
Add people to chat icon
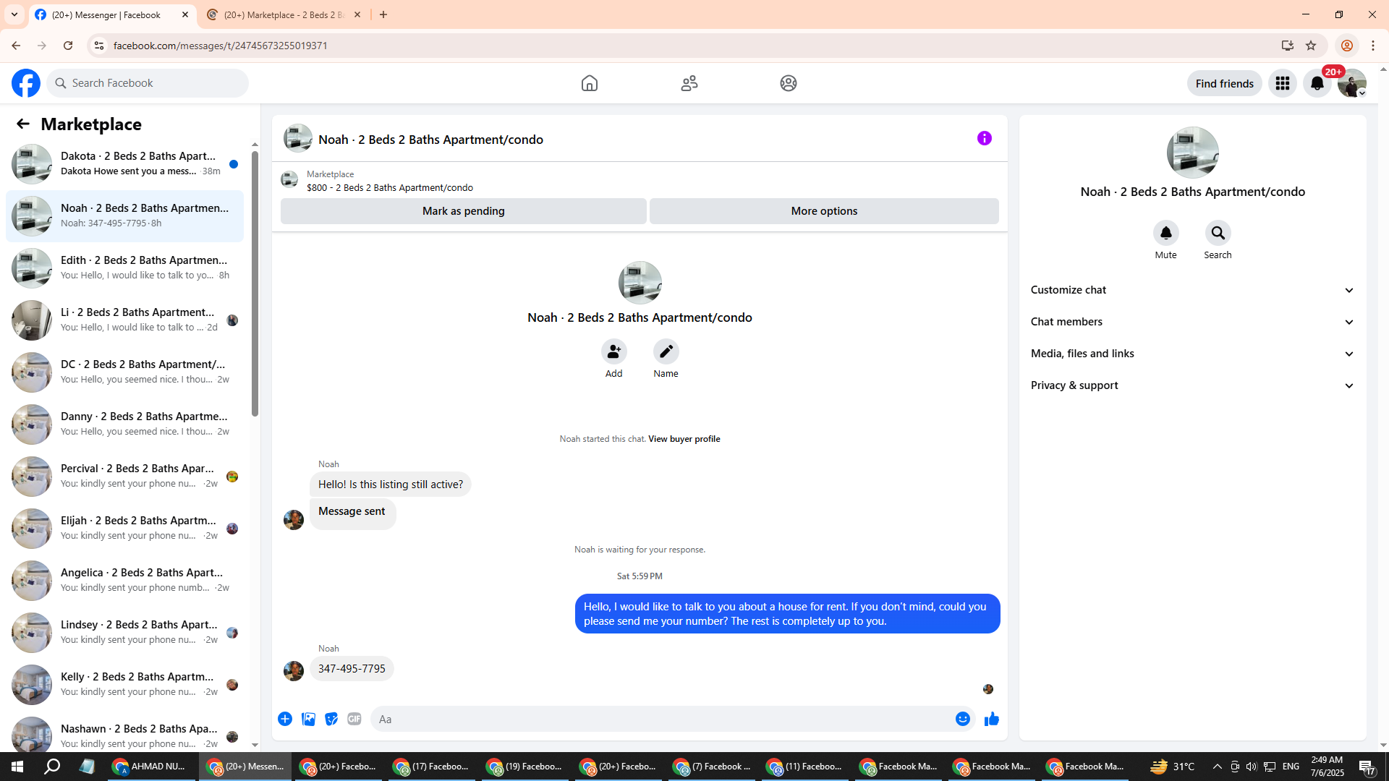pyautogui.click(x=613, y=351)
